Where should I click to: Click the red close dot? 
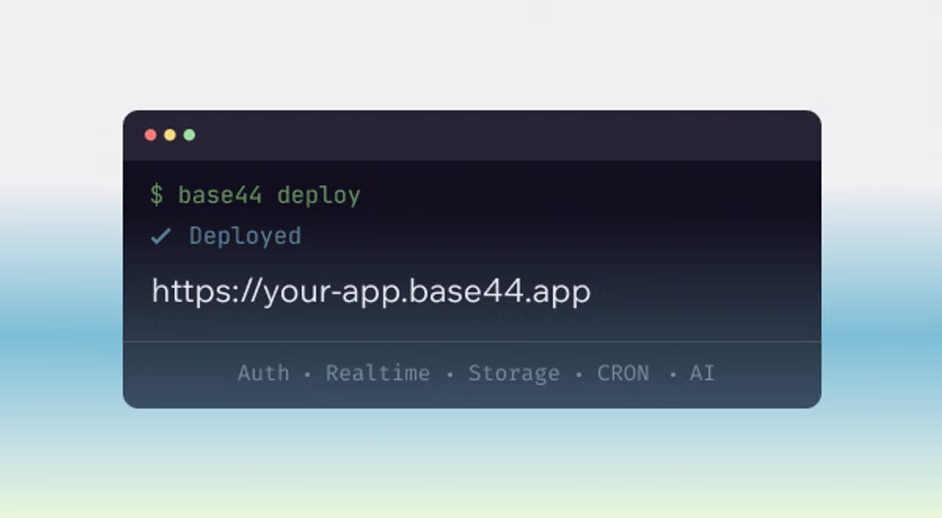tap(151, 135)
